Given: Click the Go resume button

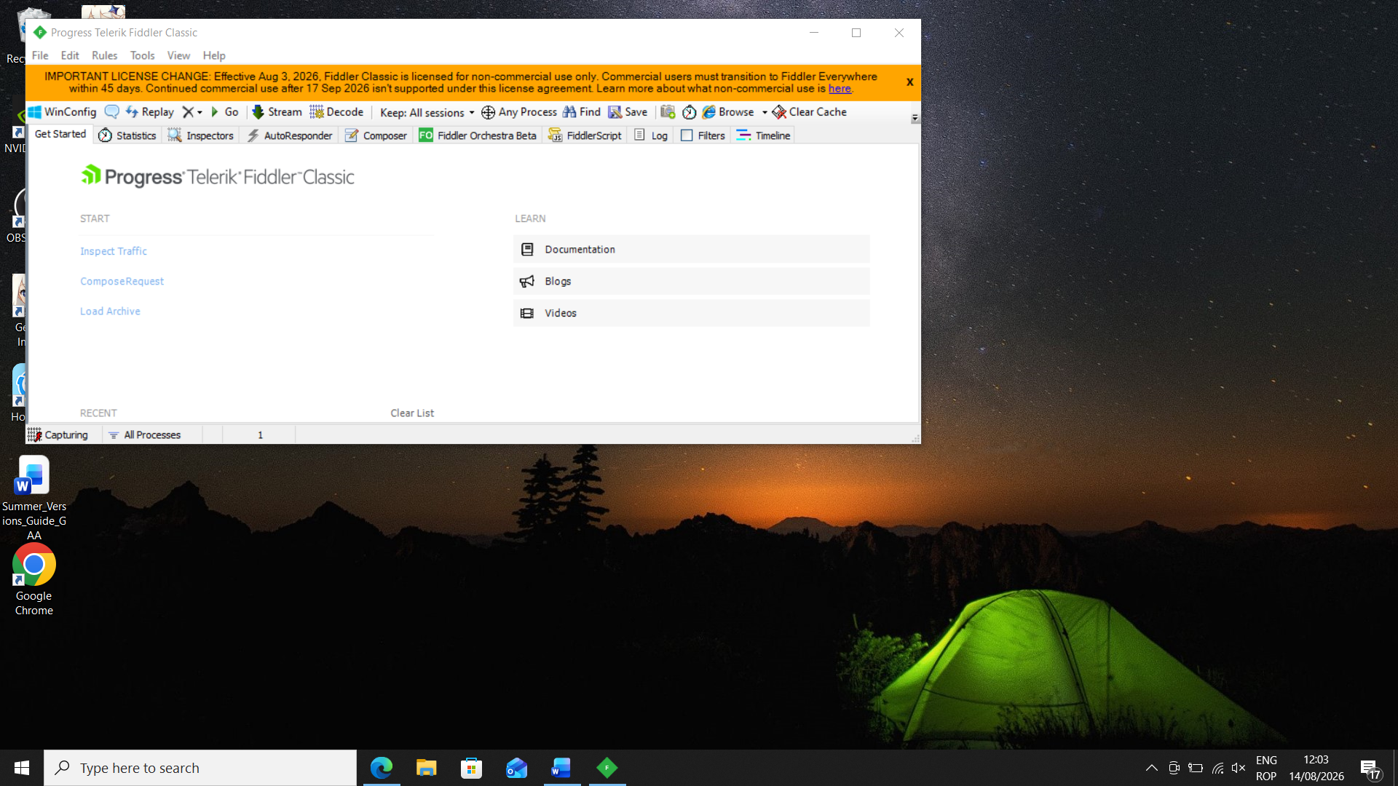Looking at the screenshot, I should coord(224,112).
